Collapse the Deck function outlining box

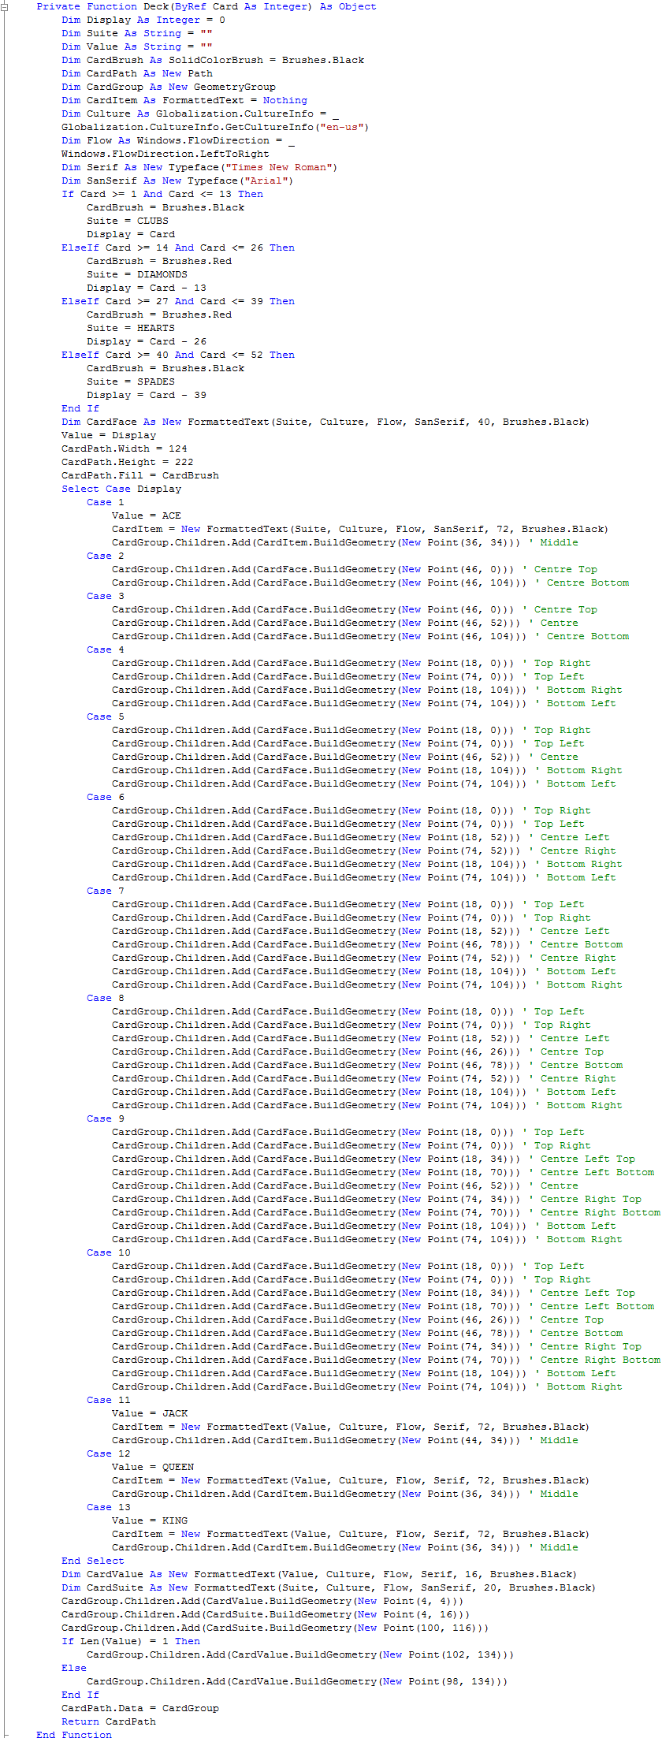(5, 6)
